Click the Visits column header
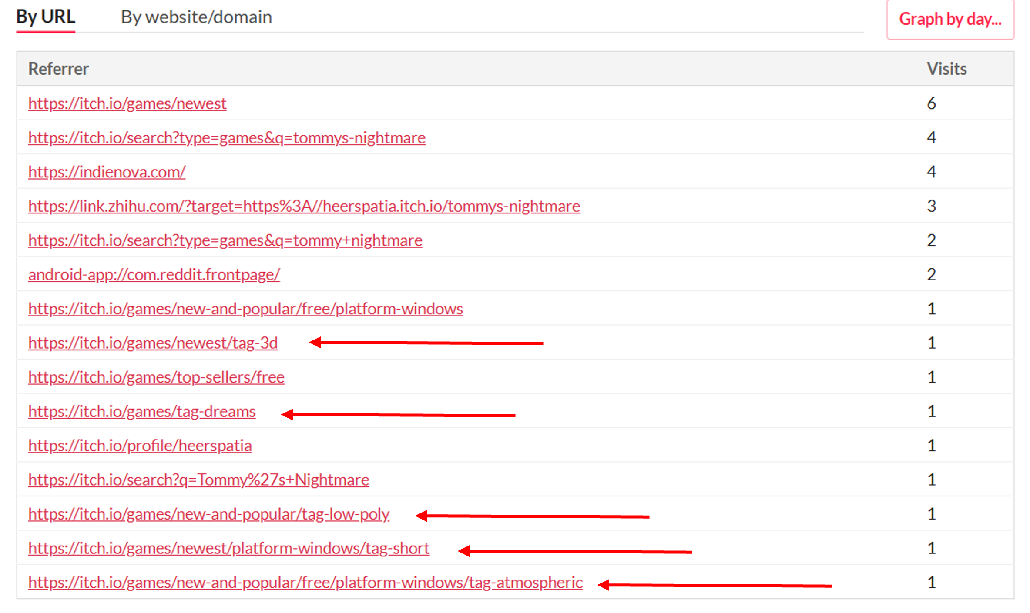The width and height of the screenshot is (1030, 613). 946,69
